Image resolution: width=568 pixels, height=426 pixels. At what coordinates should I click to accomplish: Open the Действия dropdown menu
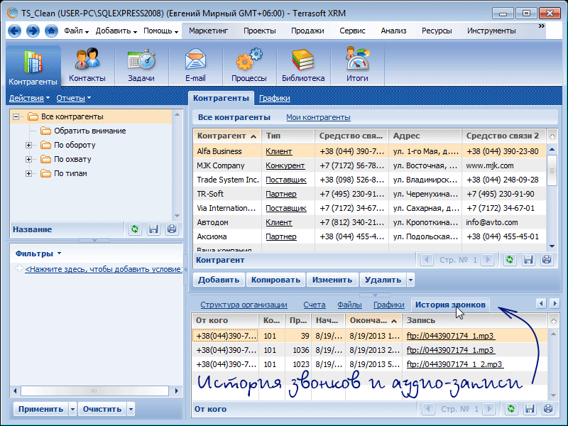tap(29, 98)
